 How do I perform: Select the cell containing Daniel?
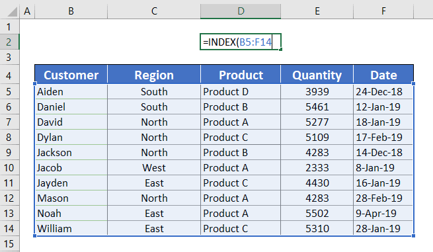(71, 107)
